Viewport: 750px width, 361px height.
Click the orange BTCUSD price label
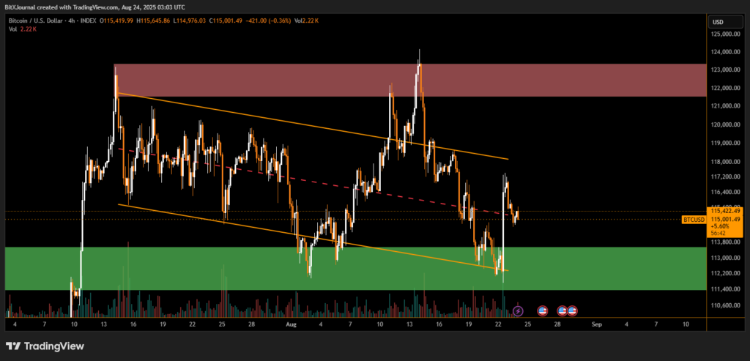click(693, 219)
